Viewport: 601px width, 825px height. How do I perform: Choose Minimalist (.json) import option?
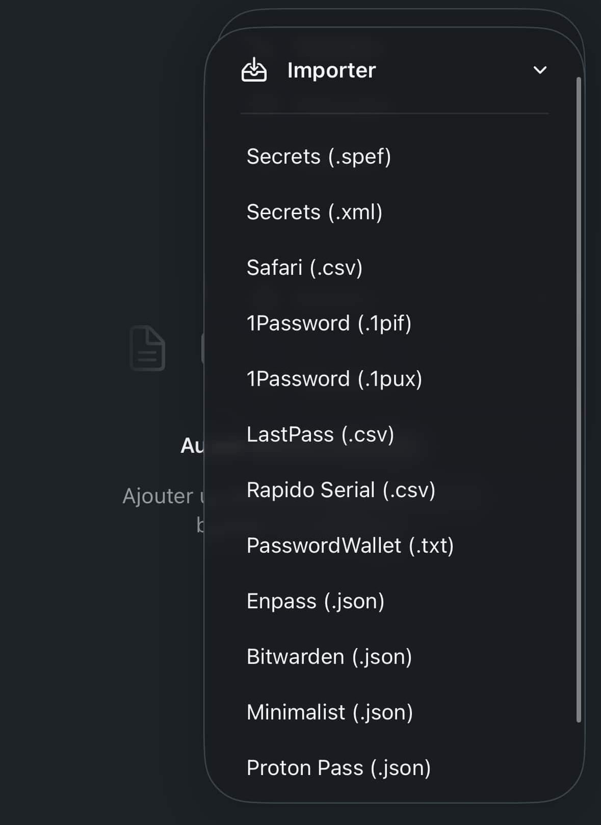pyautogui.click(x=330, y=712)
